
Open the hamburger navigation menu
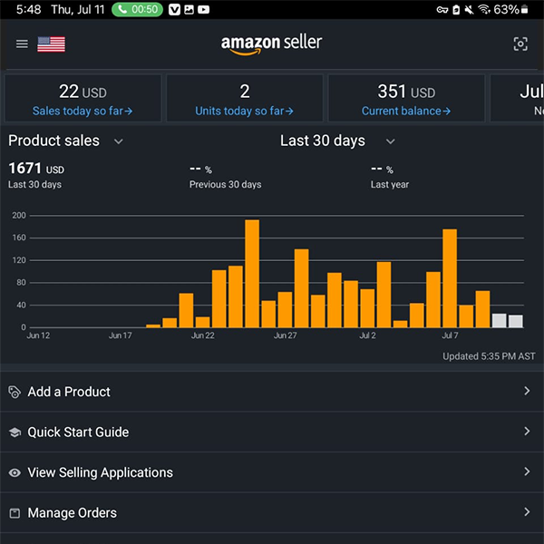pos(22,44)
